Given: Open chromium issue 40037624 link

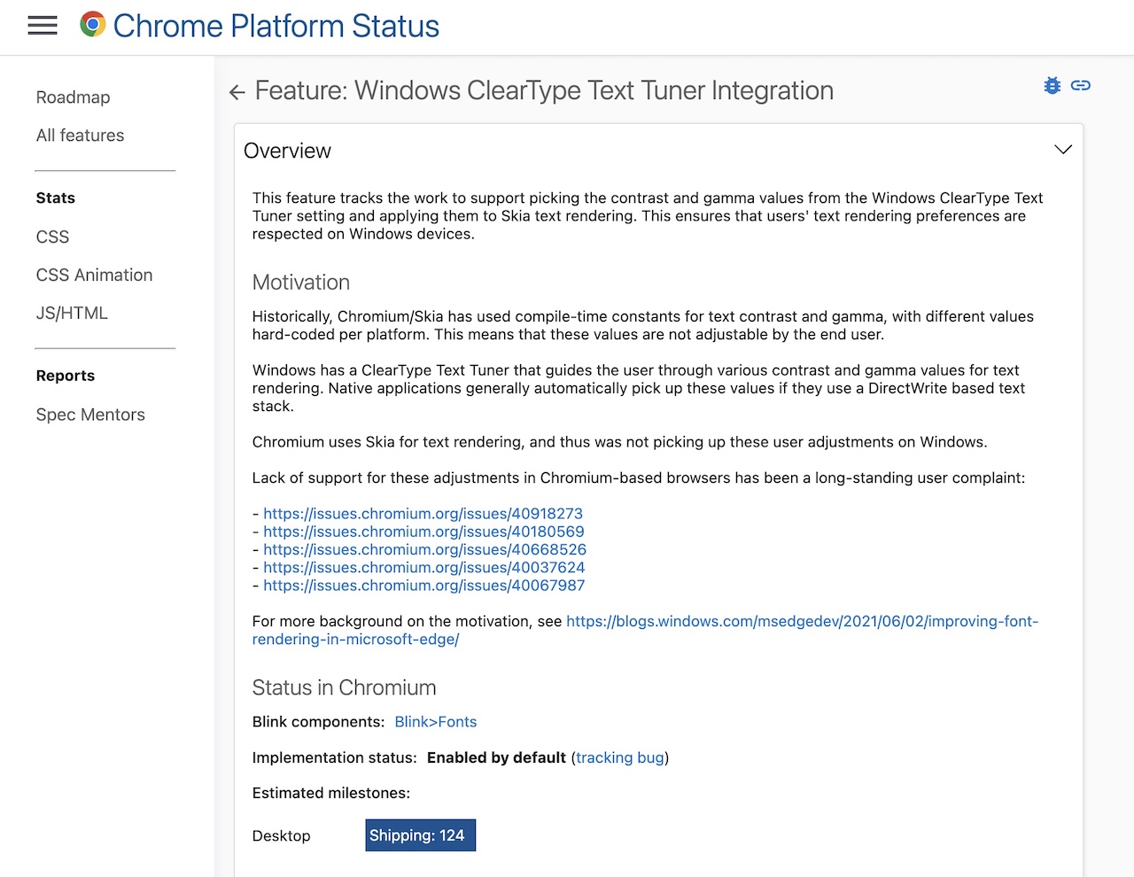Looking at the screenshot, I should (423, 567).
